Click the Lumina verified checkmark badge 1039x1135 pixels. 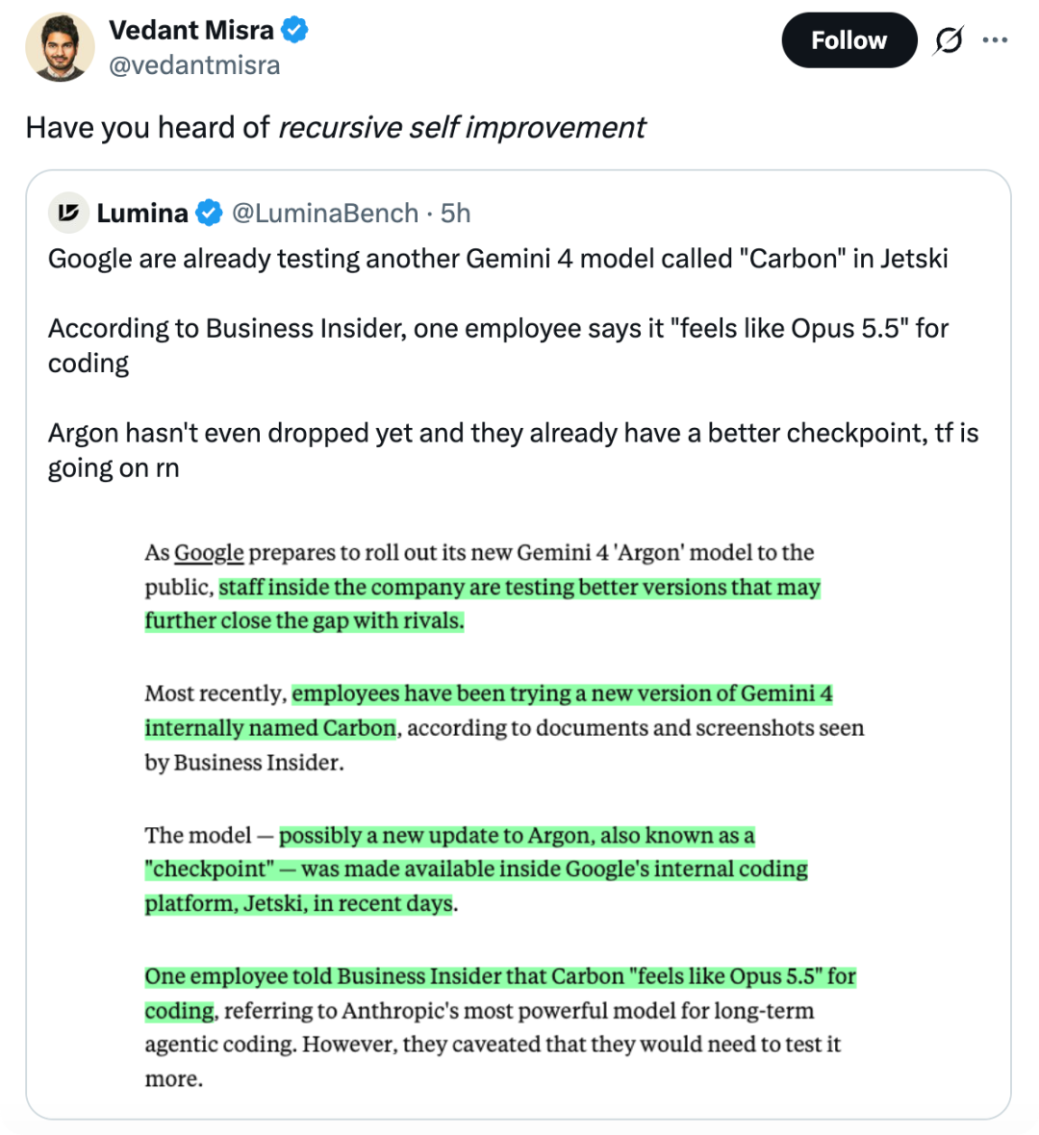(210, 214)
